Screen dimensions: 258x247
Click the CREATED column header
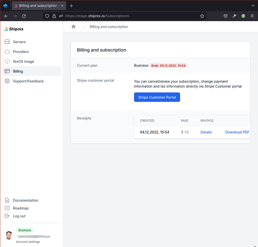click(x=147, y=120)
